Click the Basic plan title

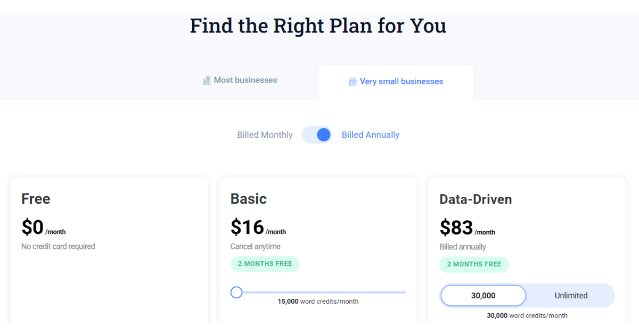[x=248, y=199]
